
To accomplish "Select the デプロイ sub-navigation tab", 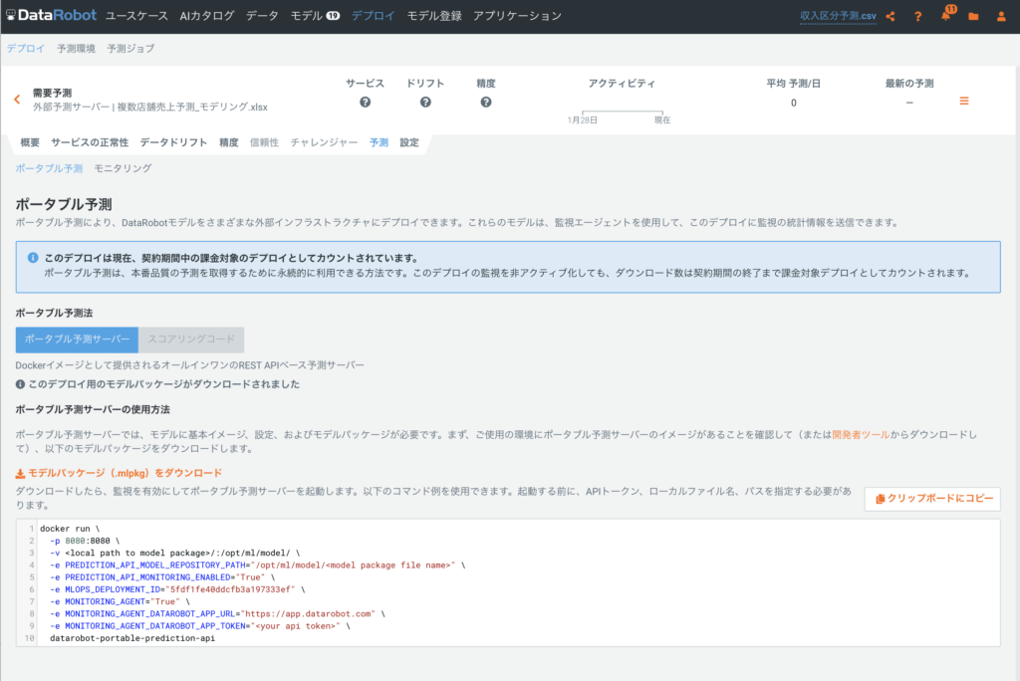I will click(26, 48).
